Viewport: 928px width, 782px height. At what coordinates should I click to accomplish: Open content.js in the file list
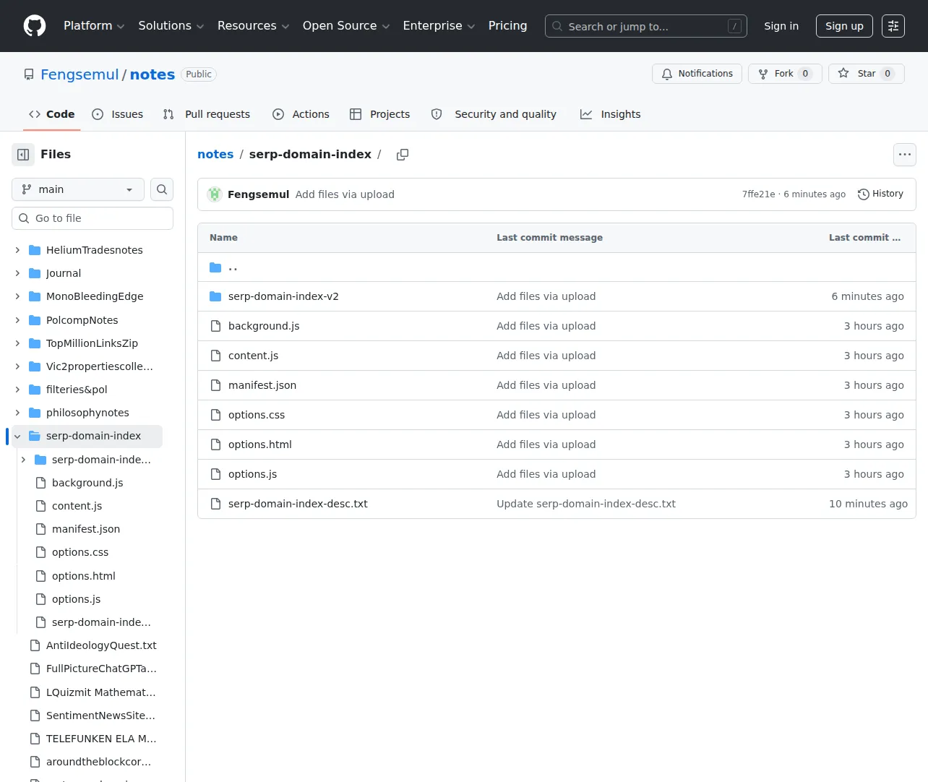pos(253,356)
